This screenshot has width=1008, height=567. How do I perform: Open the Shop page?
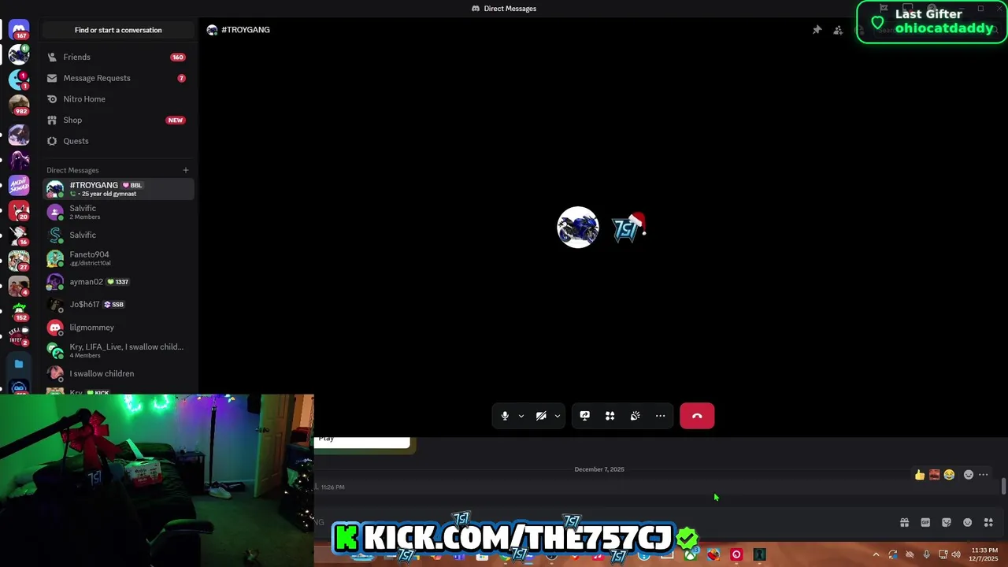click(118, 120)
